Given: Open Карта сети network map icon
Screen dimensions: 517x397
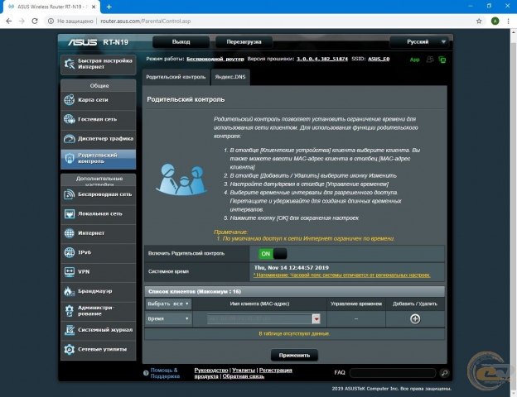Looking at the screenshot, I should [70, 100].
